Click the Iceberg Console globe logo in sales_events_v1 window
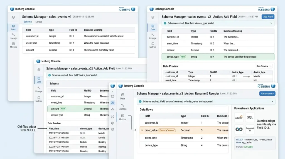The height and width of the screenshot is (159, 285). (x=12, y=9)
